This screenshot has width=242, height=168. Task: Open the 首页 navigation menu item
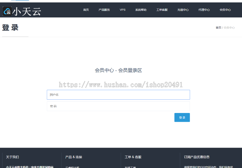tap(86, 10)
